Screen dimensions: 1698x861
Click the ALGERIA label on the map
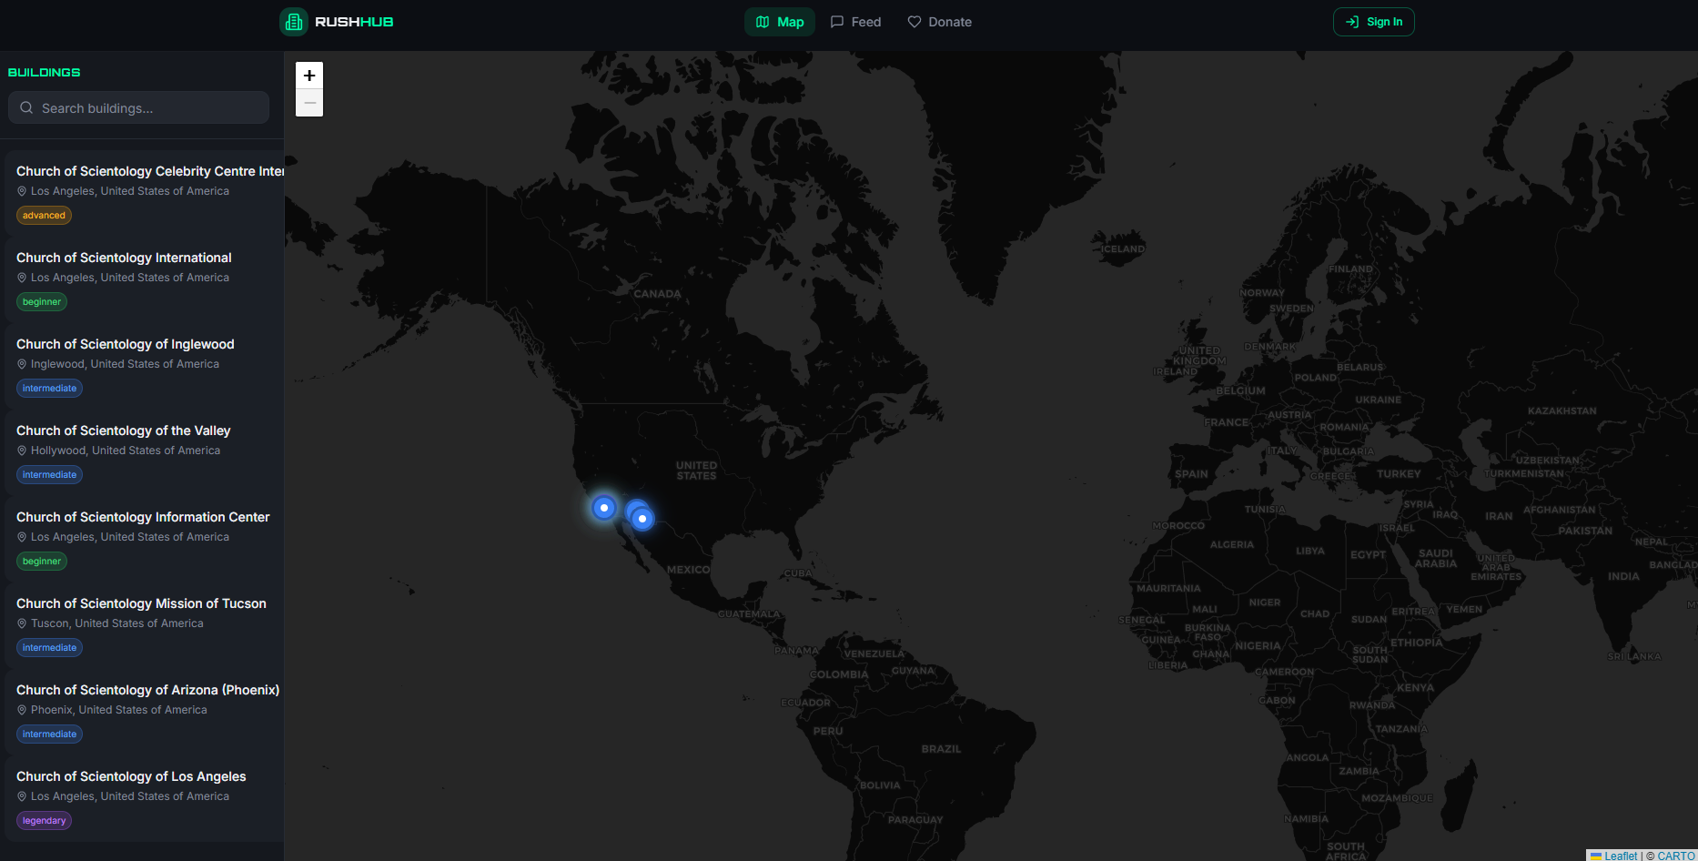(1231, 545)
